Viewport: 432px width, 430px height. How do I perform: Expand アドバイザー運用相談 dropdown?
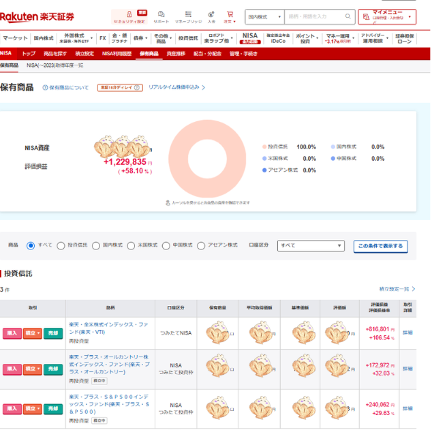coord(387,38)
